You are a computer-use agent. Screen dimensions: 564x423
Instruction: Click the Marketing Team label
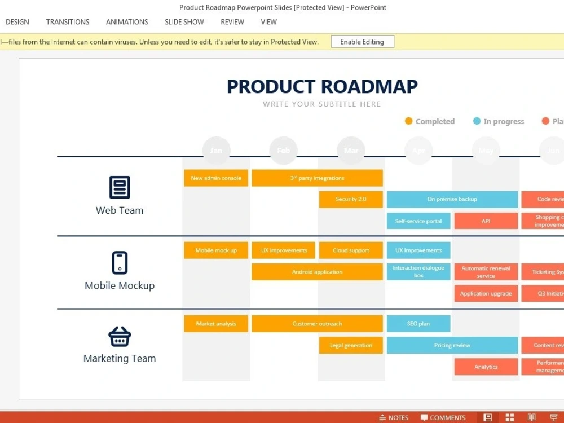coord(120,359)
